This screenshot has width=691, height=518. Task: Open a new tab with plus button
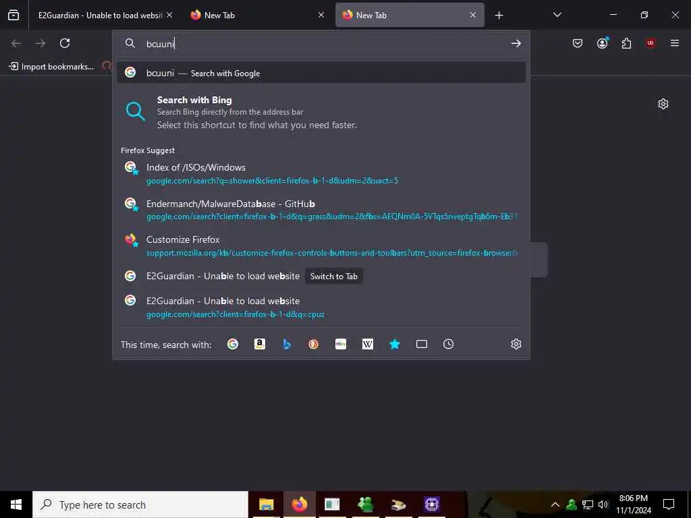tap(499, 16)
